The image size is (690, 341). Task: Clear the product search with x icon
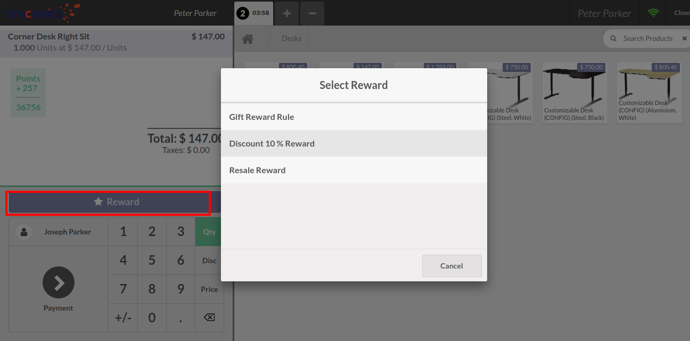point(684,39)
